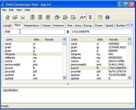Select the Mass tab
136x110 pixels.
(18, 25)
